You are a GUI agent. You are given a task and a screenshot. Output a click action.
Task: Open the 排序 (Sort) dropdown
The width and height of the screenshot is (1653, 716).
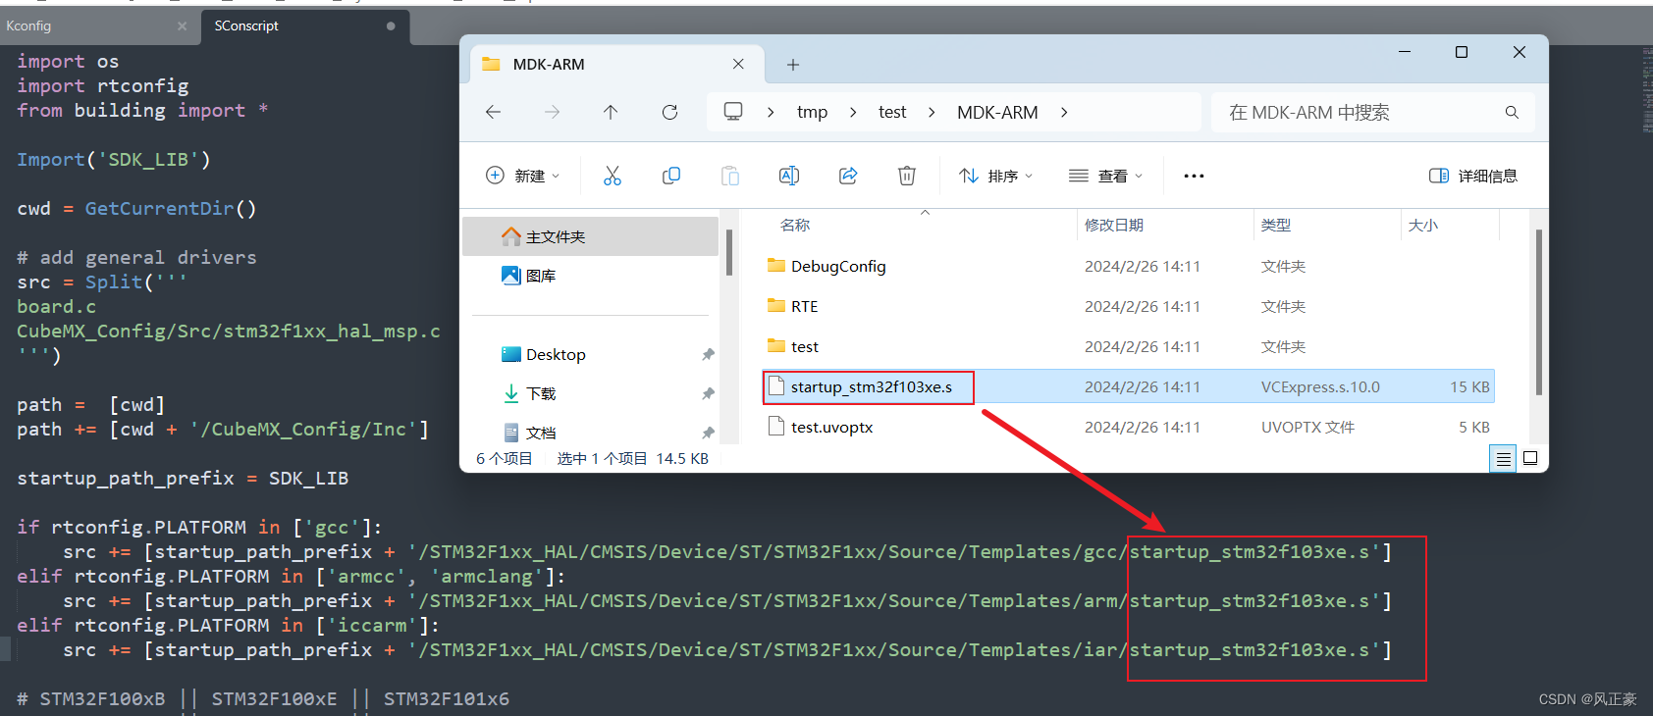pos(996,176)
